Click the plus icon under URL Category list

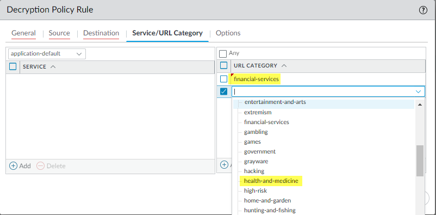[x=224, y=164]
